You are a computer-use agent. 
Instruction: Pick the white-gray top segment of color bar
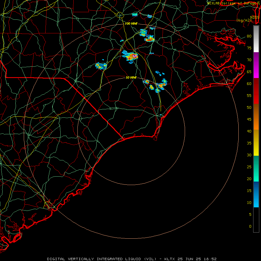tap(256, 39)
